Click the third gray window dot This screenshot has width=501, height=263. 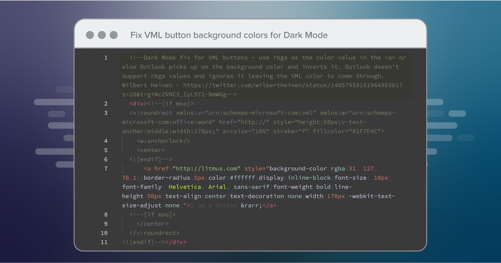pyautogui.click(x=114, y=35)
